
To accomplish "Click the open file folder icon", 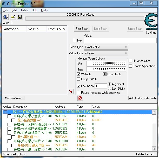I will click(x=13, y=17).
